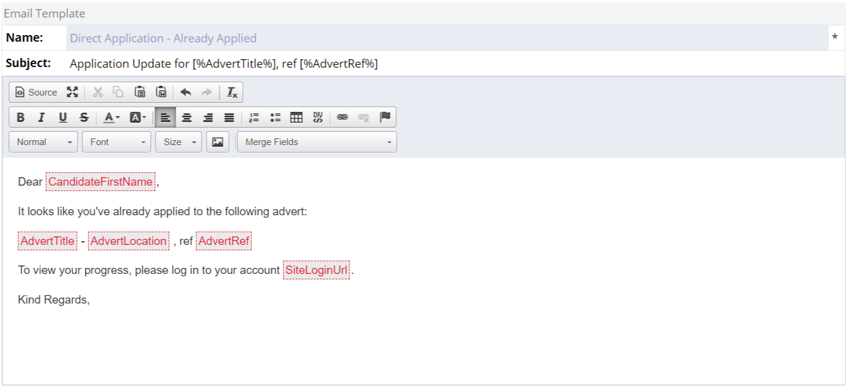
Task: Click the Unlink icon
Action: pyautogui.click(x=364, y=117)
